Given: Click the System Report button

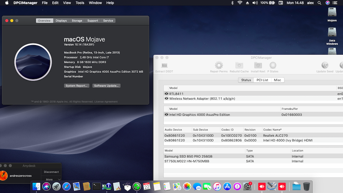Looking at the screenshot, I should 76,86.
